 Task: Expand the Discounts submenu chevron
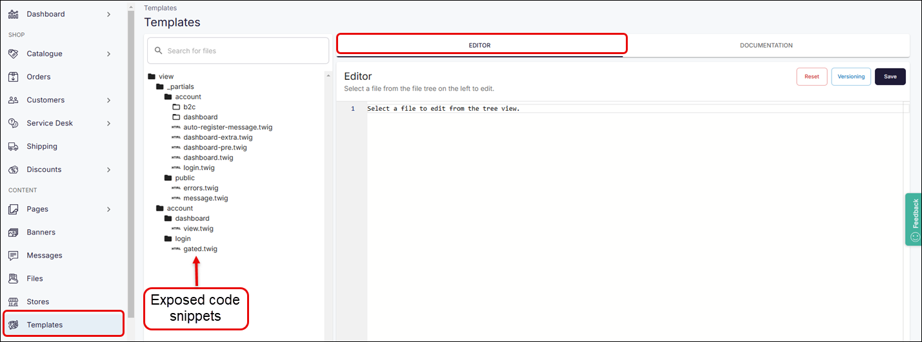click(108, 170)
